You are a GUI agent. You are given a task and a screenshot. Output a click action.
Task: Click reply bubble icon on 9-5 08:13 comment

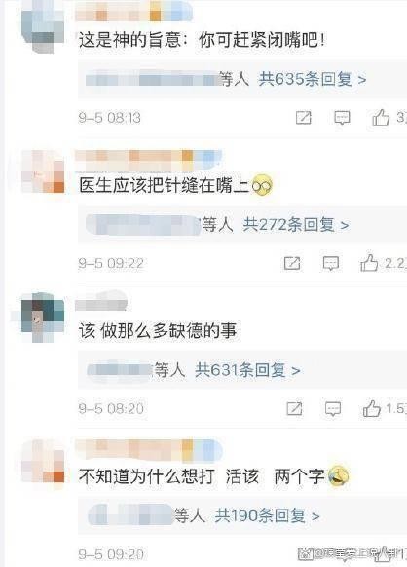(x=342, y=118)
